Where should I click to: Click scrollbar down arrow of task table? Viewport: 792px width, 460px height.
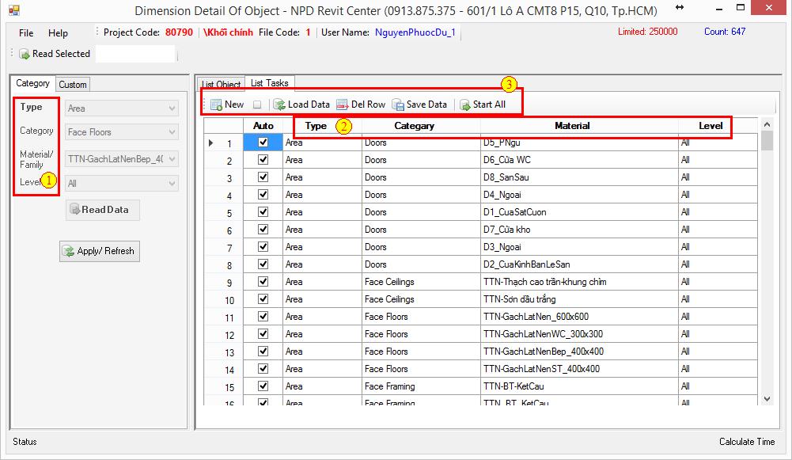tap(767, 399)
